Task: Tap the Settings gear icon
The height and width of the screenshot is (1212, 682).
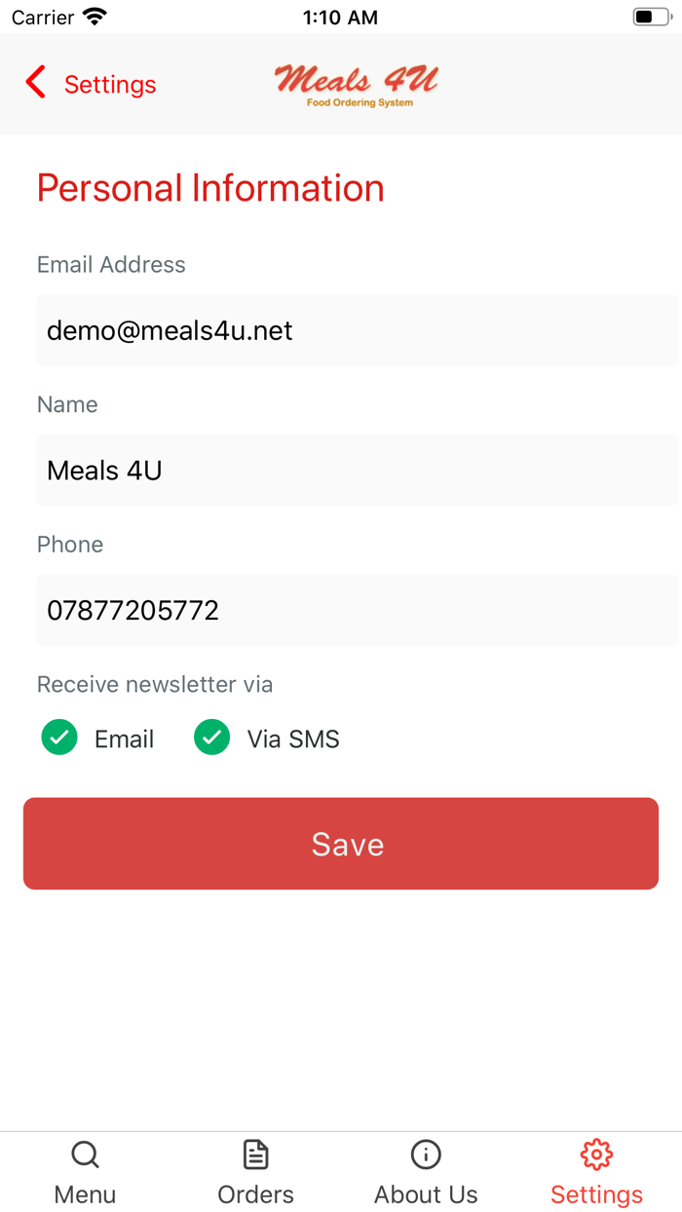Action: [596, 1154]
